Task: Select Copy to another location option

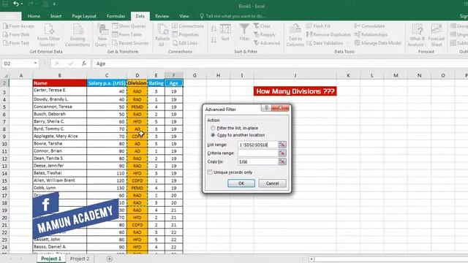Action: pos(213,135)
